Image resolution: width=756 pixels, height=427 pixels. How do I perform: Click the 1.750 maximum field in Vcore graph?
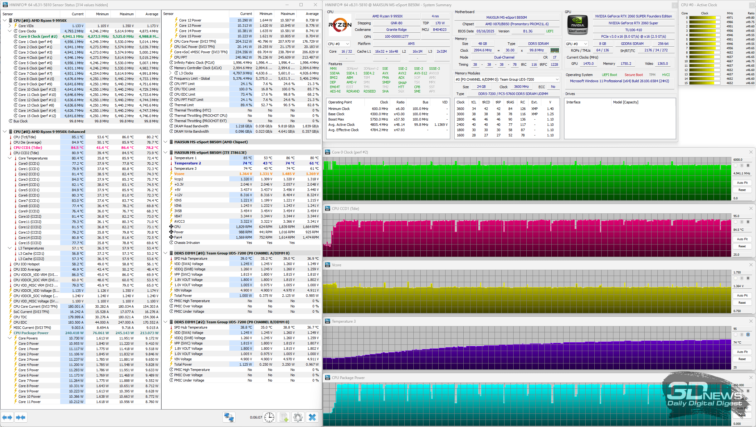[x=742, y=272]
